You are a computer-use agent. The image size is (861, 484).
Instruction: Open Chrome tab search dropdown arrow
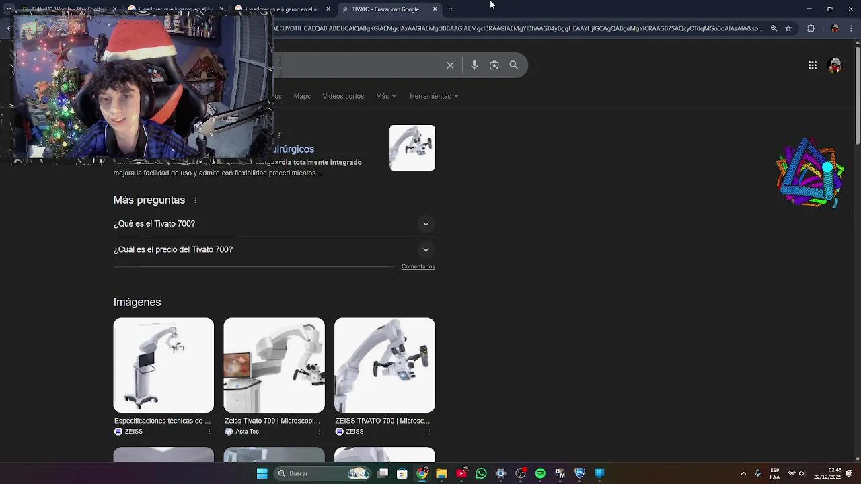8,9
